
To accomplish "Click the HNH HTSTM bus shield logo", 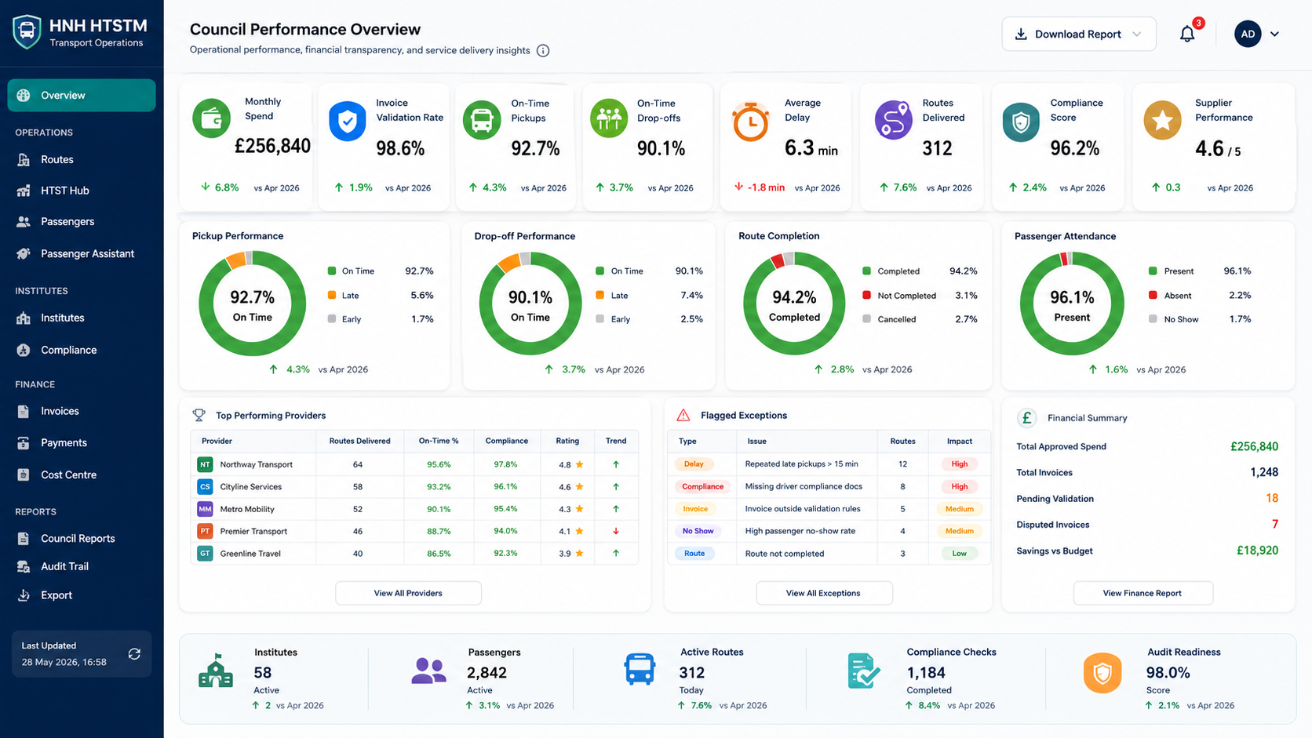I will (x=27, y=32).
